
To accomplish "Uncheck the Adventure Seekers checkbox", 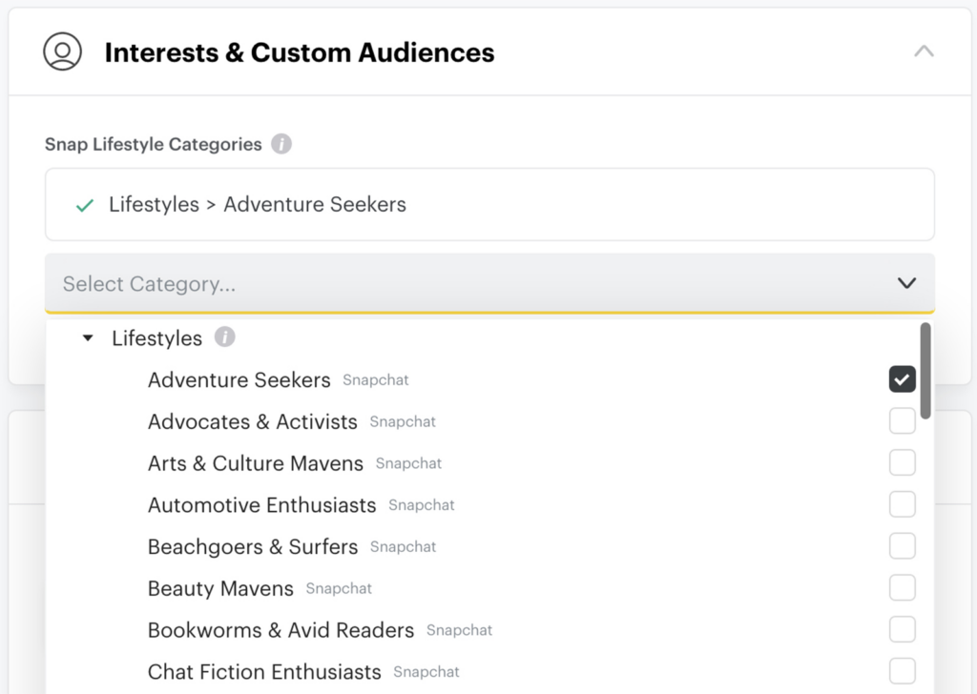I will (902, 378).
